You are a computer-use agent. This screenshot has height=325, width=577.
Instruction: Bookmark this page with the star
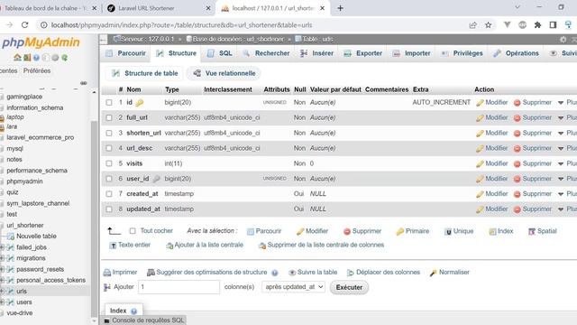(x=488, y=25)
